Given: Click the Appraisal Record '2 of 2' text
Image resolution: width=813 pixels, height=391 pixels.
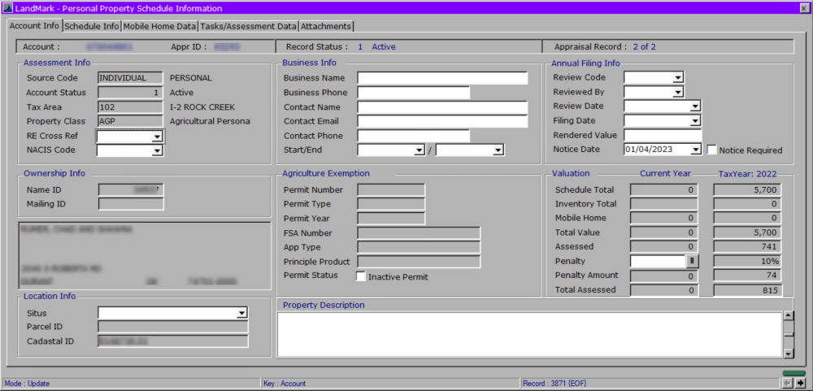Looking at the screenshot, I should (x=645, y=46).
